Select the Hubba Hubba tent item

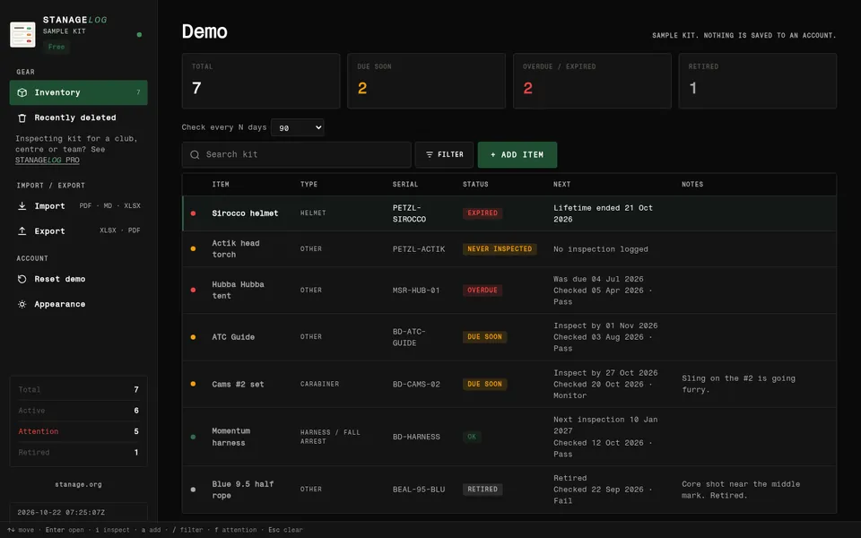point(239,290)
